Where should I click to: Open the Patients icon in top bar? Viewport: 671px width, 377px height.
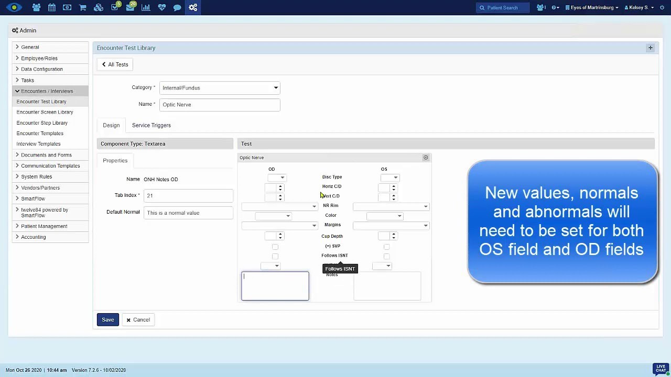[x=36, y=7]
